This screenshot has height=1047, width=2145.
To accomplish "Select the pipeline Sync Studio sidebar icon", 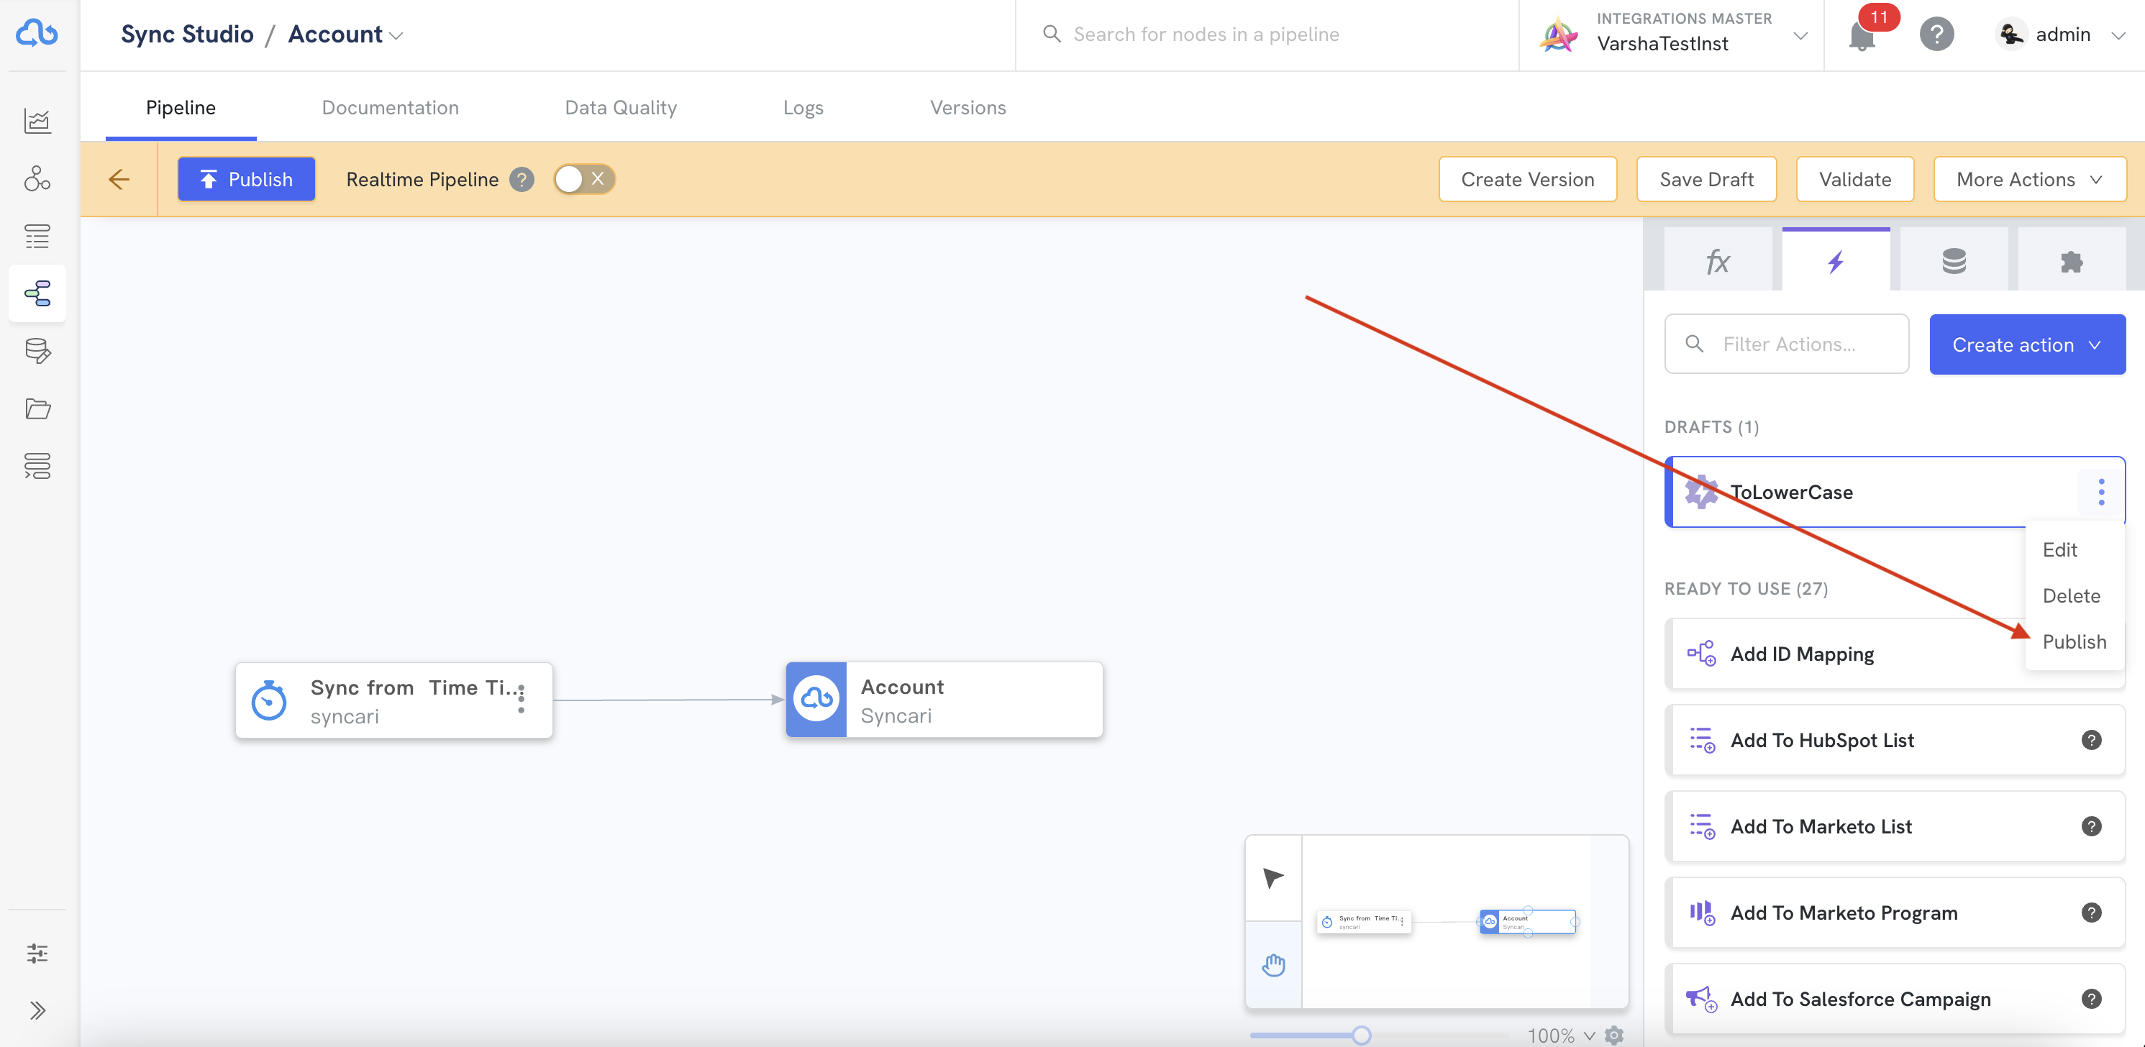I will [x=37, y=293].
